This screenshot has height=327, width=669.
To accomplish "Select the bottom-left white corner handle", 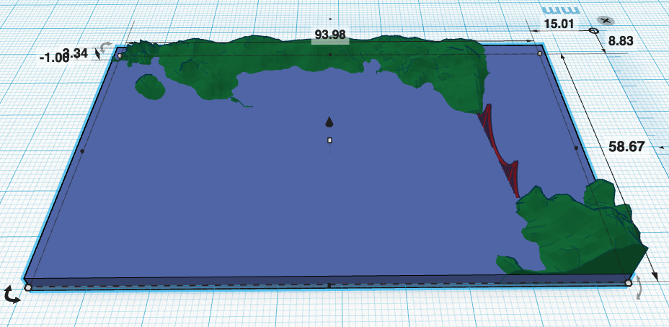I will click(28, 287).
